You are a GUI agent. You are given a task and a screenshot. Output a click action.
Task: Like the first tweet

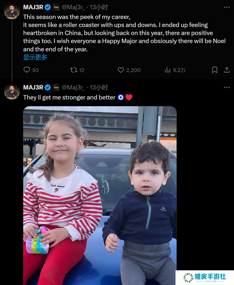[x=121, y=70]
